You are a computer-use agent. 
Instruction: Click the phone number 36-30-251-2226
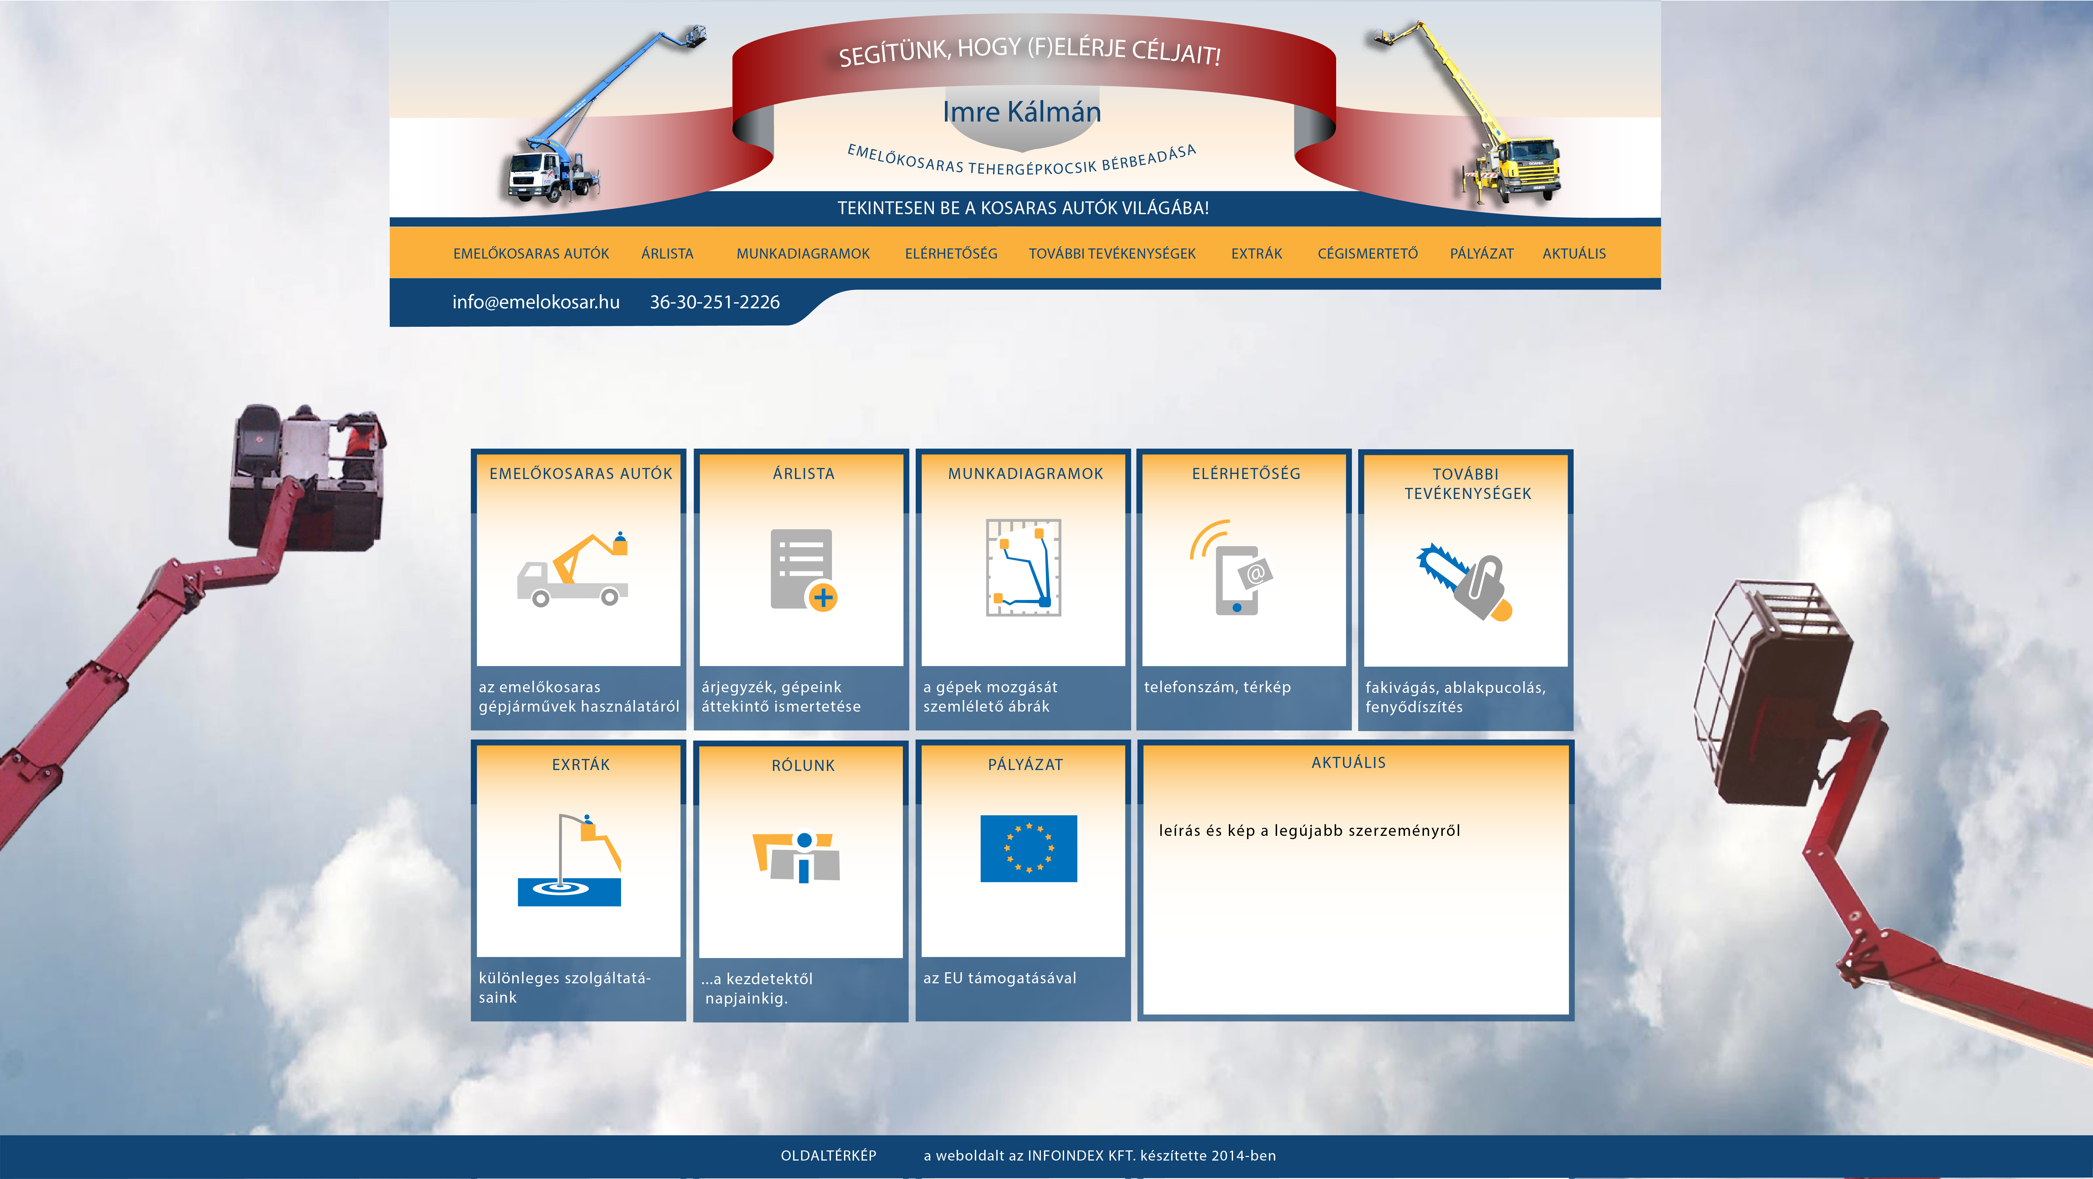coord(714,302)
